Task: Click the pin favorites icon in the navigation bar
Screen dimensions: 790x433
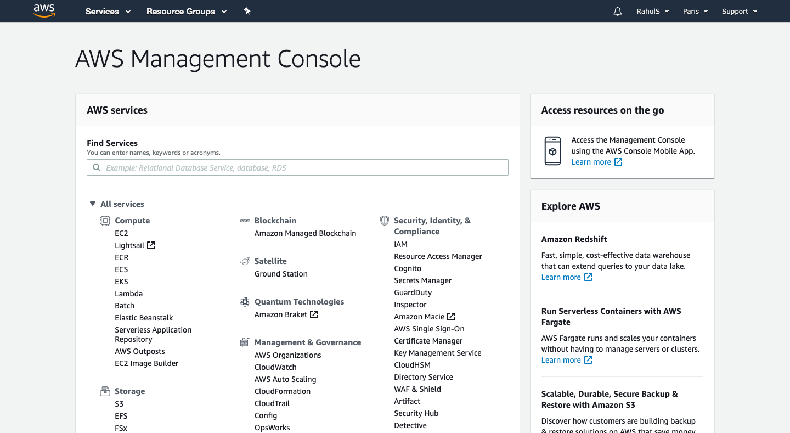Action: 247,11
